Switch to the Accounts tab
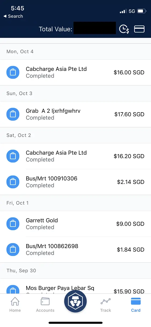151x327 pixels. (x=45, y=305)
